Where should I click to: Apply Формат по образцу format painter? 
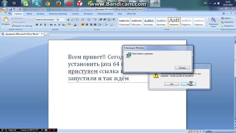pyautogui.click(x=22, y=26)
